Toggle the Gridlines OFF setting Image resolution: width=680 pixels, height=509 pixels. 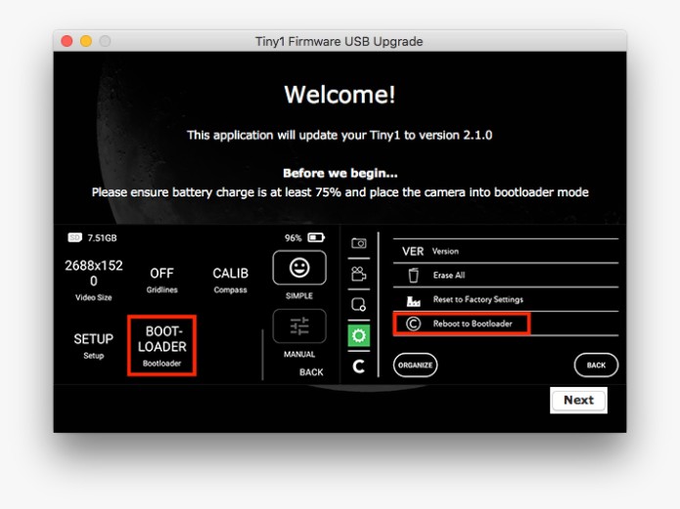tap(161, 279)
